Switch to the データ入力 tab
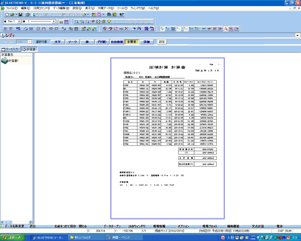The image size is (301, 241). click(x=10, y=49)
